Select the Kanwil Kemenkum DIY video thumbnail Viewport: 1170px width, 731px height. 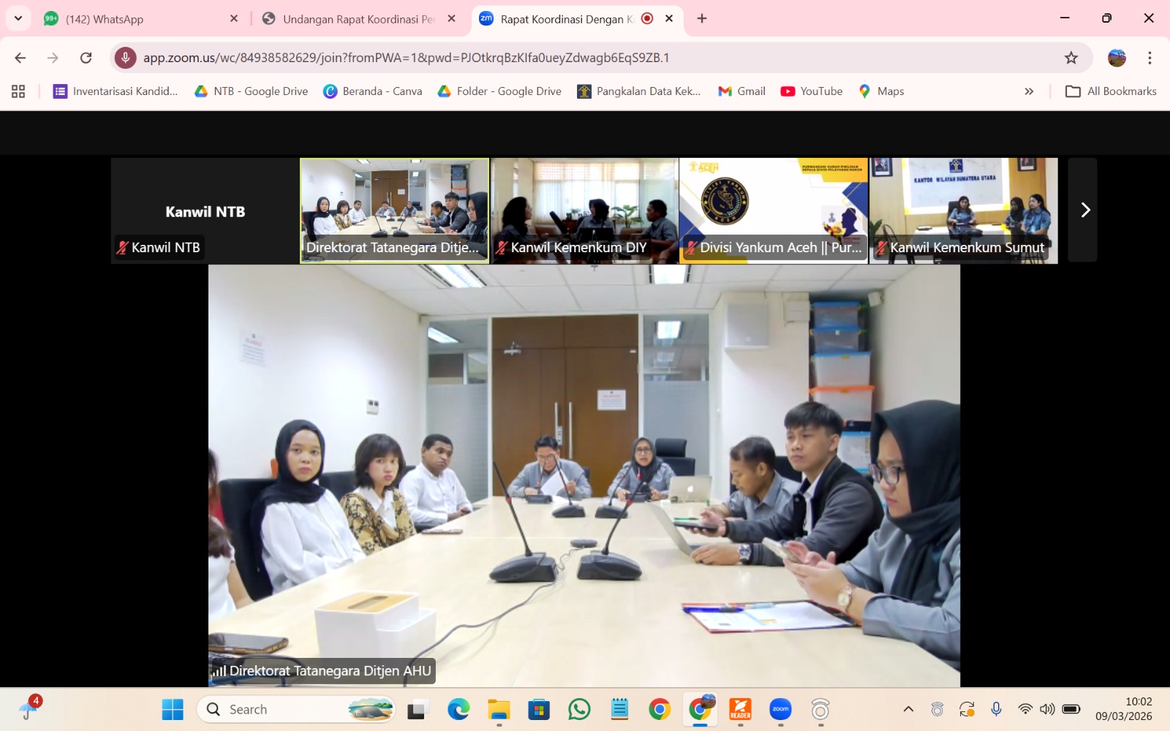coord(584,211)
